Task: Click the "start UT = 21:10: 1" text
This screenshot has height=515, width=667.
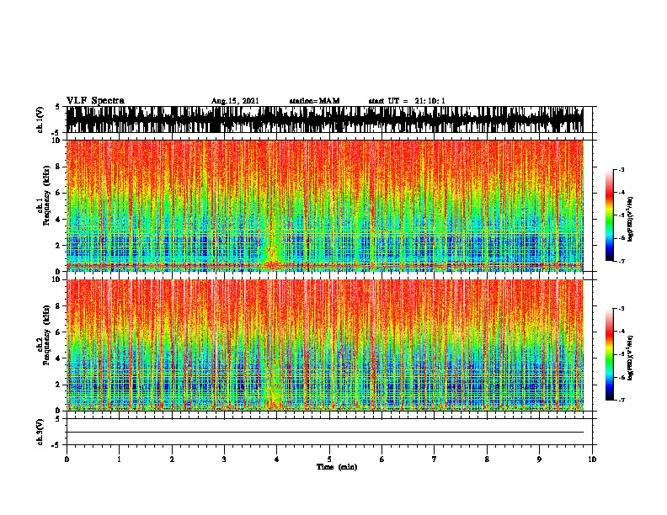Action: tap(407, 101)
